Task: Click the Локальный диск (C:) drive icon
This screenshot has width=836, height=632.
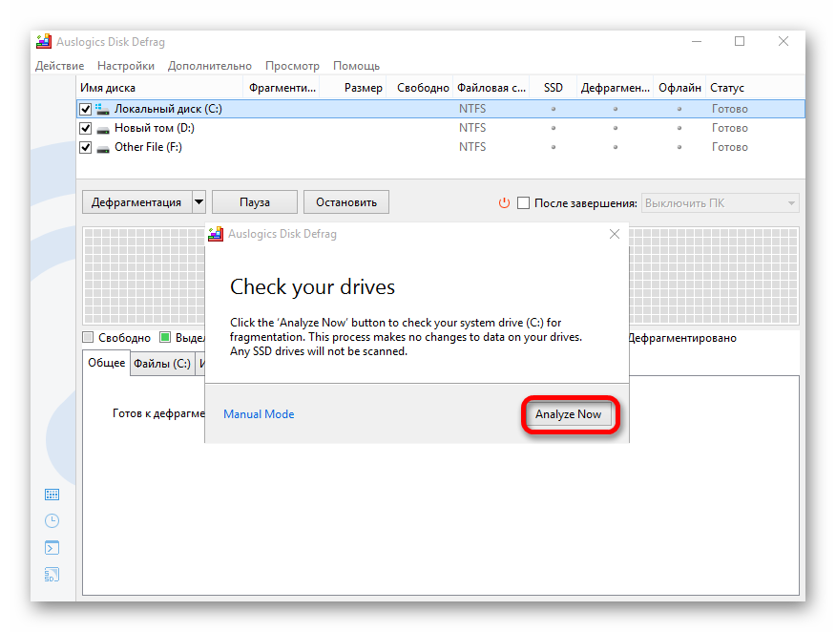Action: (x=103, y=109)
